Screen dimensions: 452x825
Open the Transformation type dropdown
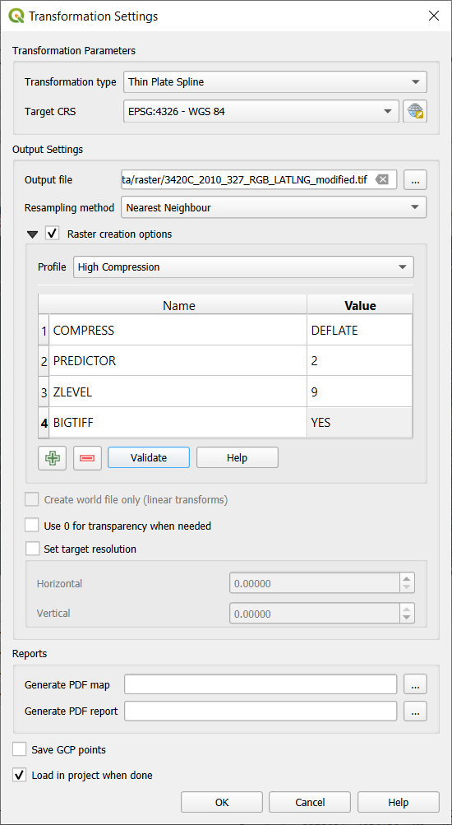tap(274, 82)
